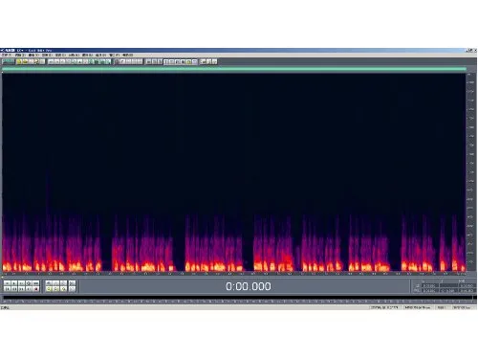Click the Rewind transport button

pos(14,289)
